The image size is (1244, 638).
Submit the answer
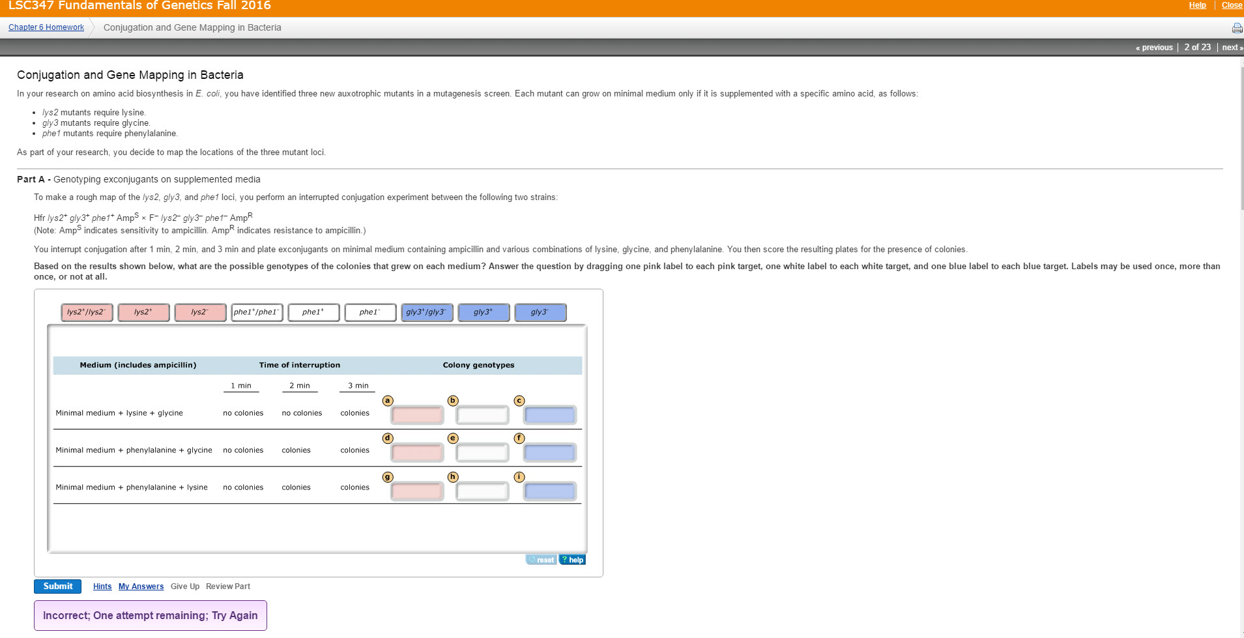(x=58, y=587)
